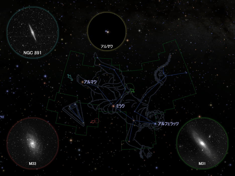Image resolution: width=235 pixels, height=176 pixels.
Task: Click the M31 caption text
Action: coord(202,163)
